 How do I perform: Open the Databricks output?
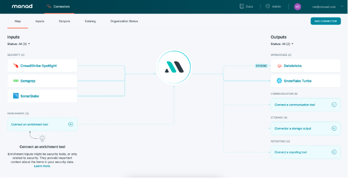(x=306, y=66)
